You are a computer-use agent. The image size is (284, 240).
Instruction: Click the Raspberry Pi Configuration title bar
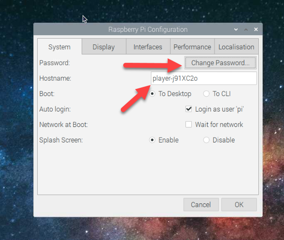pyautogui.click(x=148, y=29)
